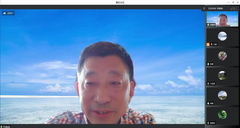Click the round avatar in 汪翀's tile
Viewport: 240px width, 128px height.
tap(222, 36)
